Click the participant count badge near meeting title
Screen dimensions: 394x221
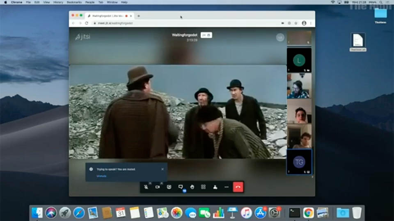[x=206, y=35]
